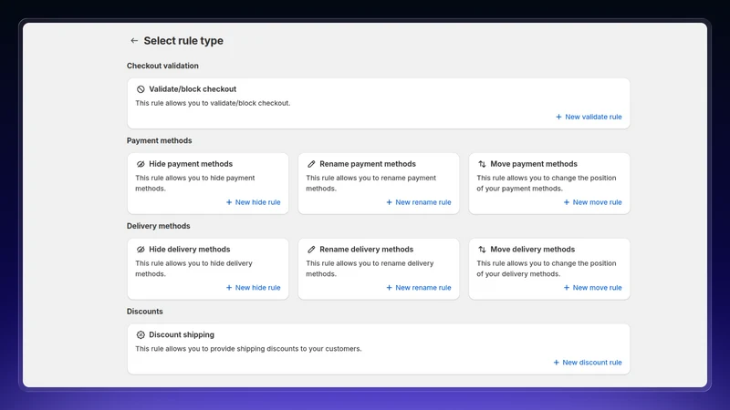The image size is (730, 410).
Task: Click the Rename payment methods pencil icon
Action: click(x=311, y=164)
